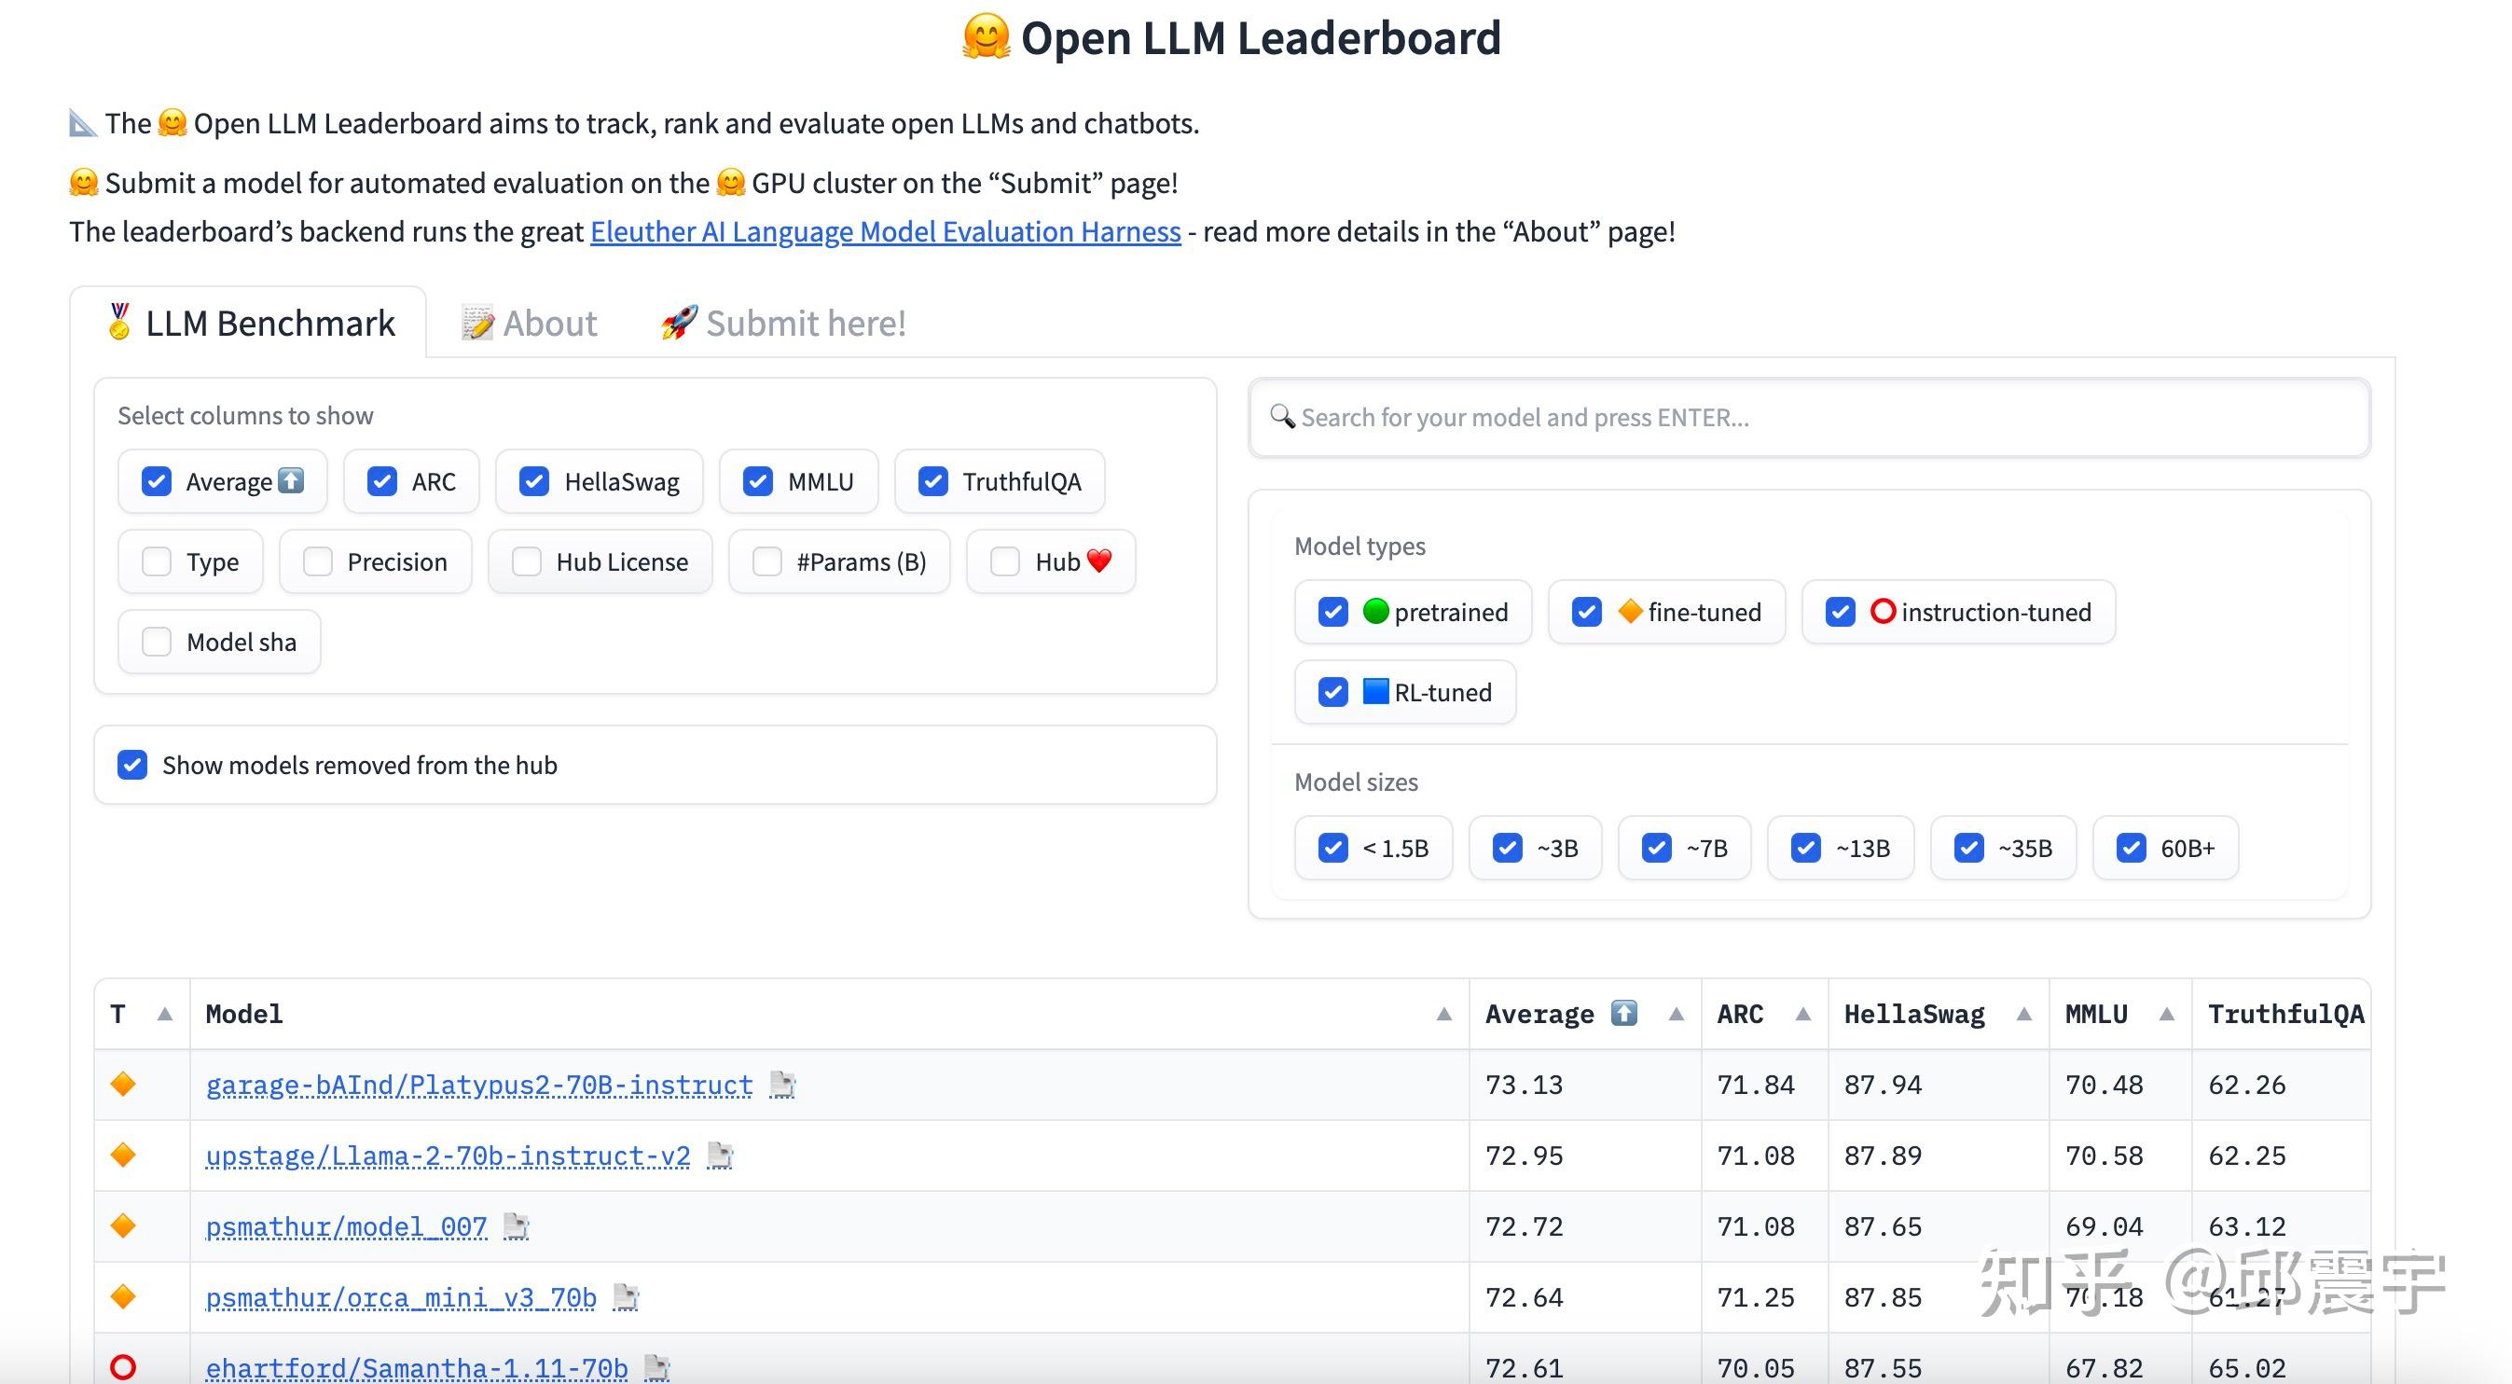Image resolution: width=2512 pixels, height=1384 pixels.
Task: Click the document icon beside Samantha-1.11-70b
Action: click(x=657, y=1368)
